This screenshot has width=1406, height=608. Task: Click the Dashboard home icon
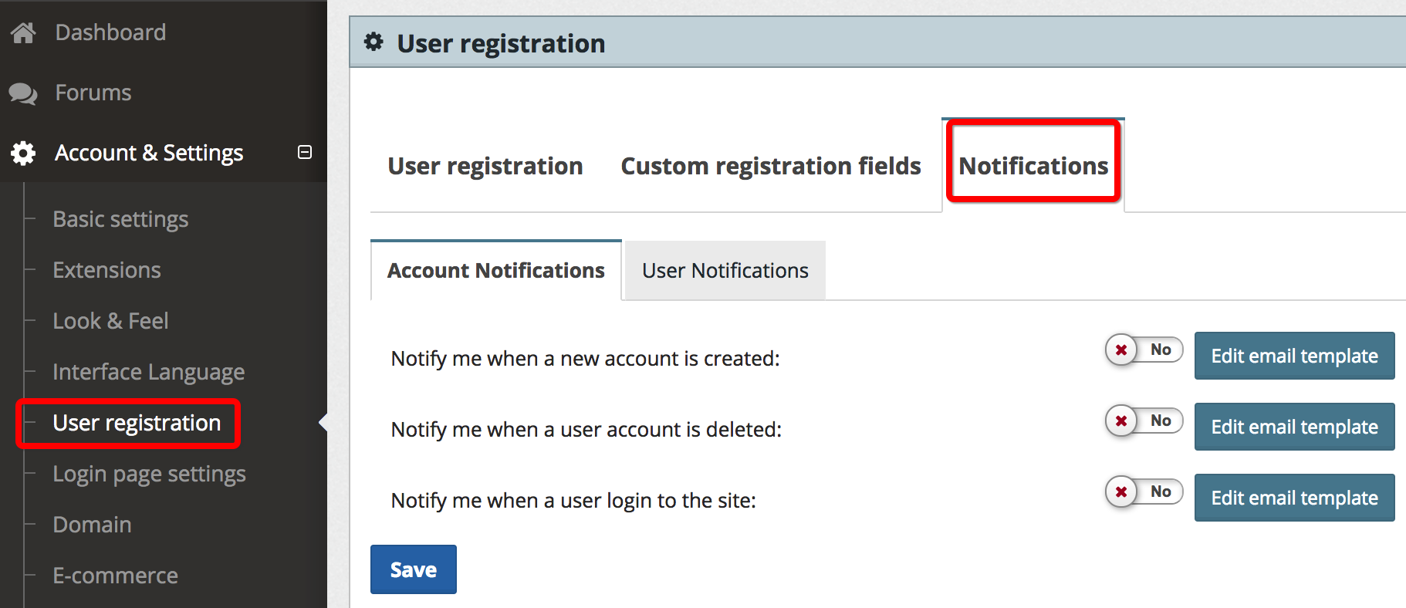[23, 32]
